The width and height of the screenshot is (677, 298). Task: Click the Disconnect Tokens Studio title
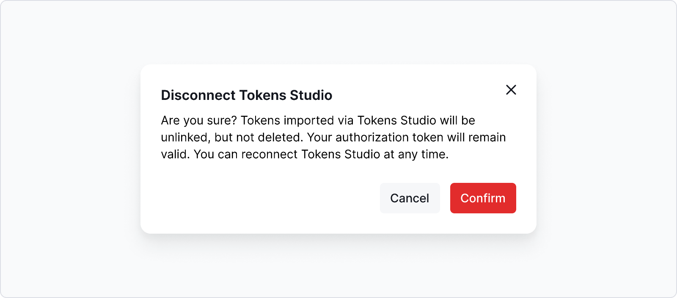[x=246, y=95]
